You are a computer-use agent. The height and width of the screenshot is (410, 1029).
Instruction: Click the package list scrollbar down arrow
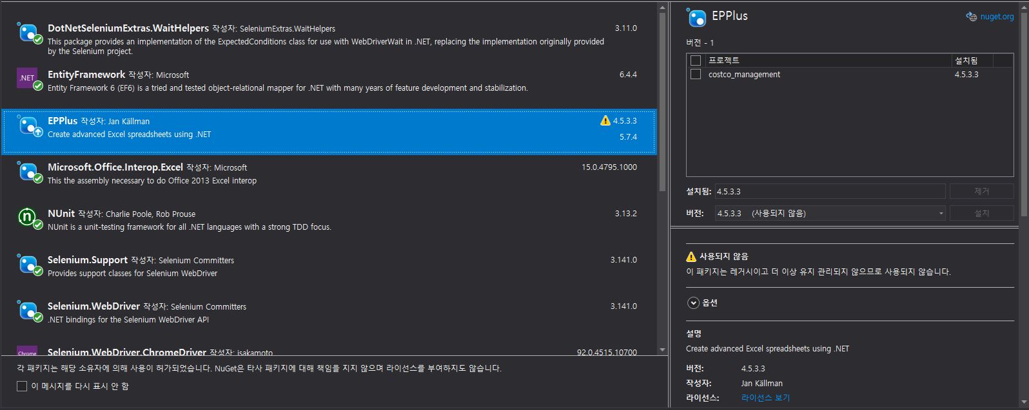(x=662, y=350)
